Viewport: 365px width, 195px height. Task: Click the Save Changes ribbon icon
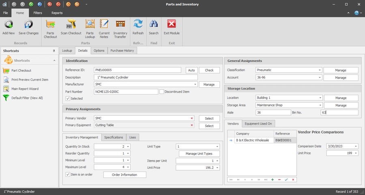(29, 24)
